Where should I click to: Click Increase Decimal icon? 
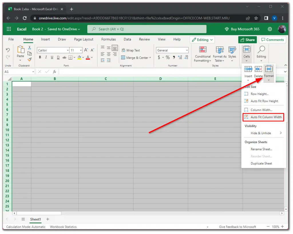point(180,57)
